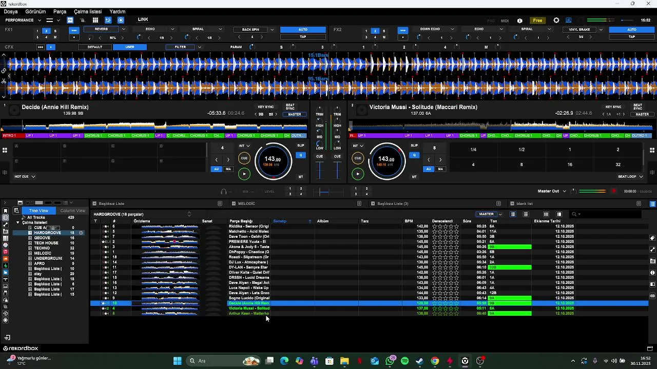The height and width of the screenshot is (369, 657).
Task: Sort by the BPM column header
Action: (x=409, y=221)
